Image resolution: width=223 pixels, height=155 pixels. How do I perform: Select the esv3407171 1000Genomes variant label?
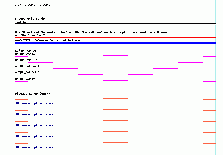click(50, 40)
